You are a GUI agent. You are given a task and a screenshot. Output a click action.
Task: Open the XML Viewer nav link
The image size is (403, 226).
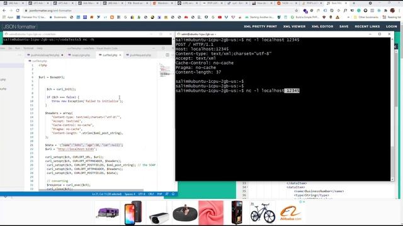tap(294, 26)
